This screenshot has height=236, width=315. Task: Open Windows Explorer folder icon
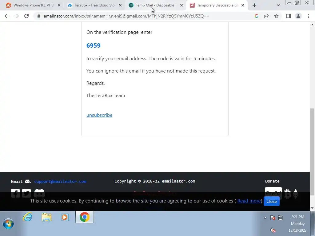click(46, 217)
